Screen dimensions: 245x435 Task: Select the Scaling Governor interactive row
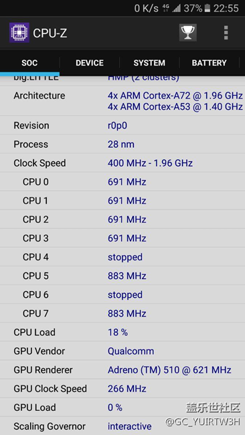pos(122,426)
